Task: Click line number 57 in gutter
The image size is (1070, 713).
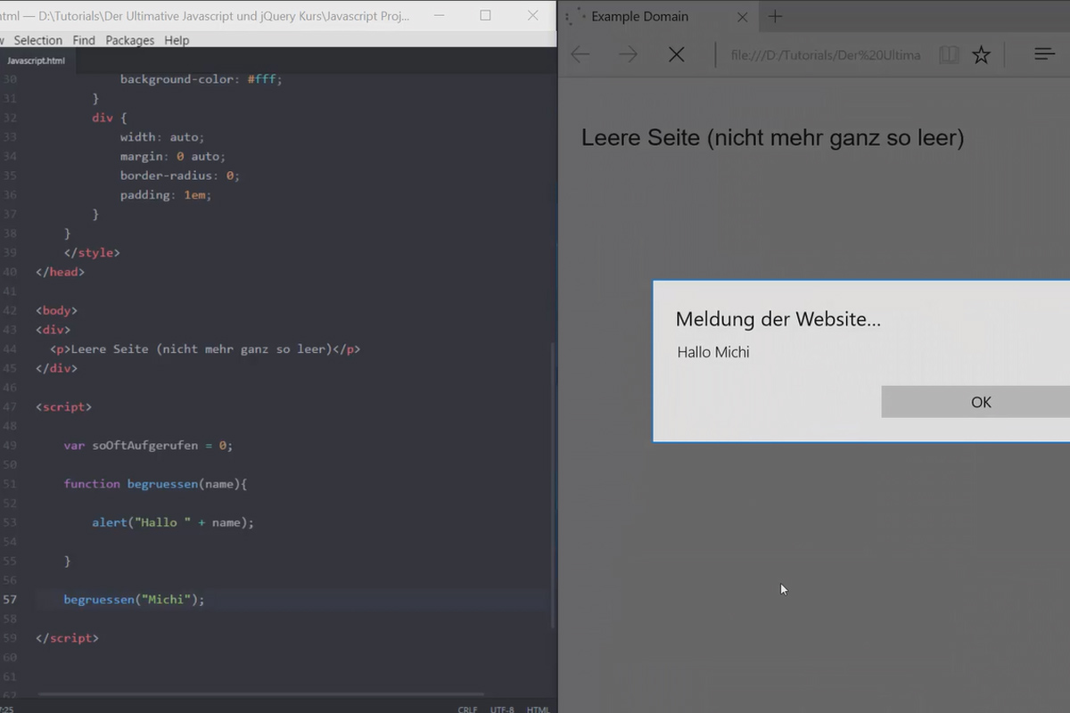Action: tap(9, 600)
